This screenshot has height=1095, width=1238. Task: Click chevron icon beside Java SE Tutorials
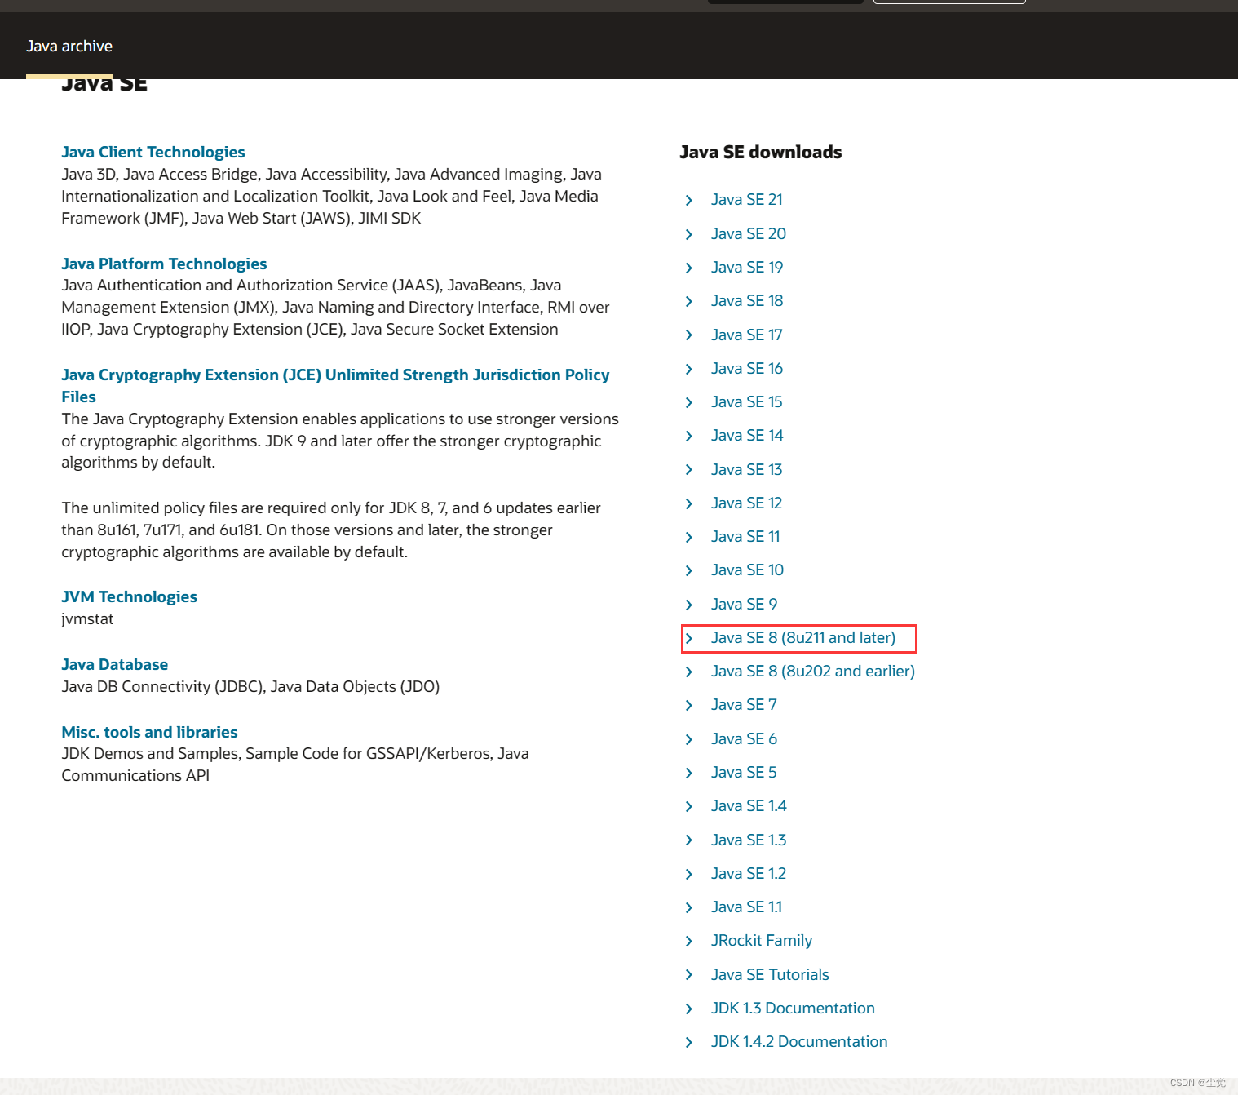tap(689, 975)
